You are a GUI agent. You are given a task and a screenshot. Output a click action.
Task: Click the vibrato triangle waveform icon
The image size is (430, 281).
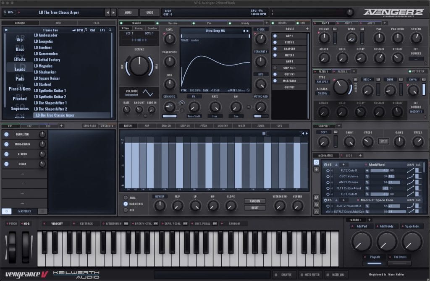(x=148, y=92)
